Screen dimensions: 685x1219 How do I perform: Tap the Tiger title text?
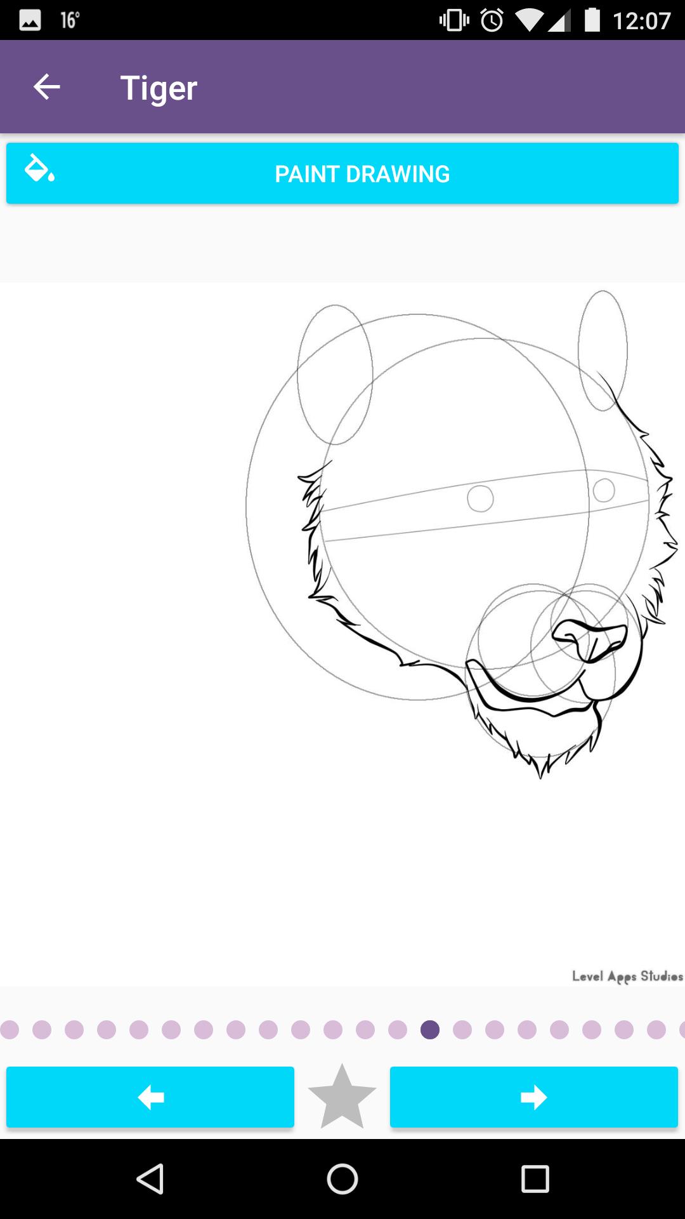(x=159, y=88)
